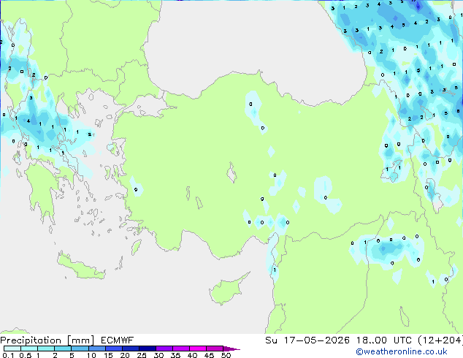Click the 0.1–0.5 mm legend color swatch
Viewport: 463px width, 358px height.
(x=12, y=349)
